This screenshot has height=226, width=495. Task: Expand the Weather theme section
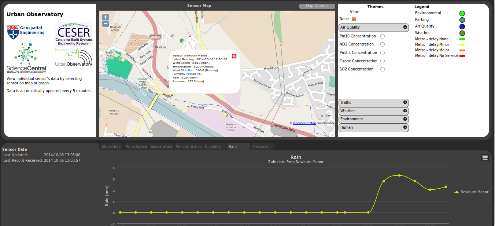tap(373, 111)
